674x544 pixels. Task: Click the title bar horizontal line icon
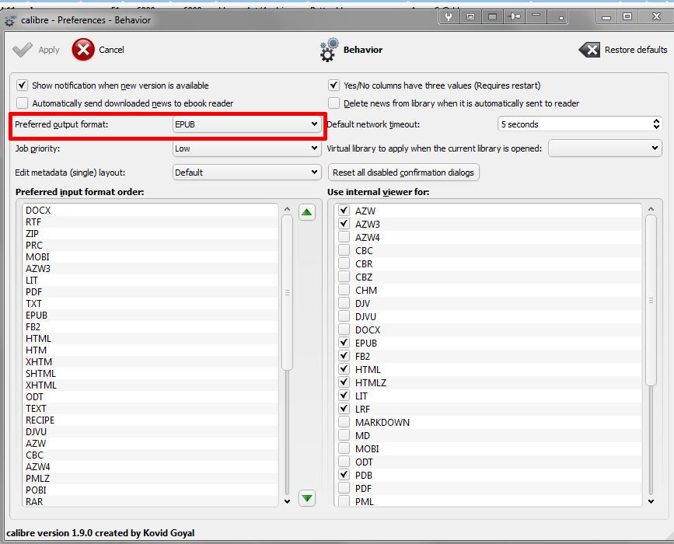click(x=536, y=16)
